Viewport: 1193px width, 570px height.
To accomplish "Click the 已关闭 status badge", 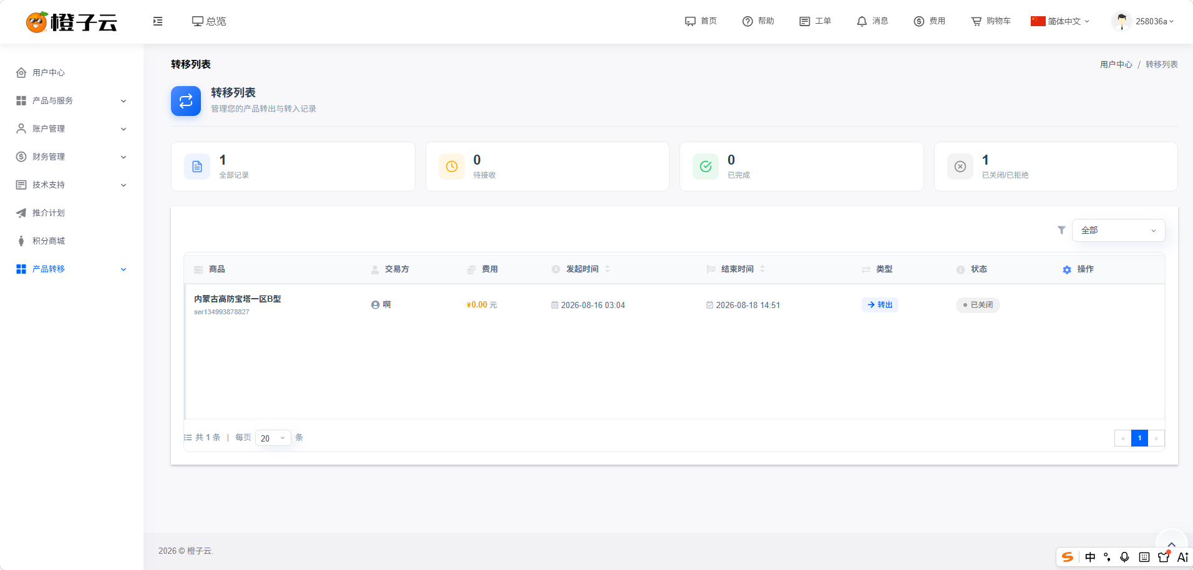I will 978,304.
